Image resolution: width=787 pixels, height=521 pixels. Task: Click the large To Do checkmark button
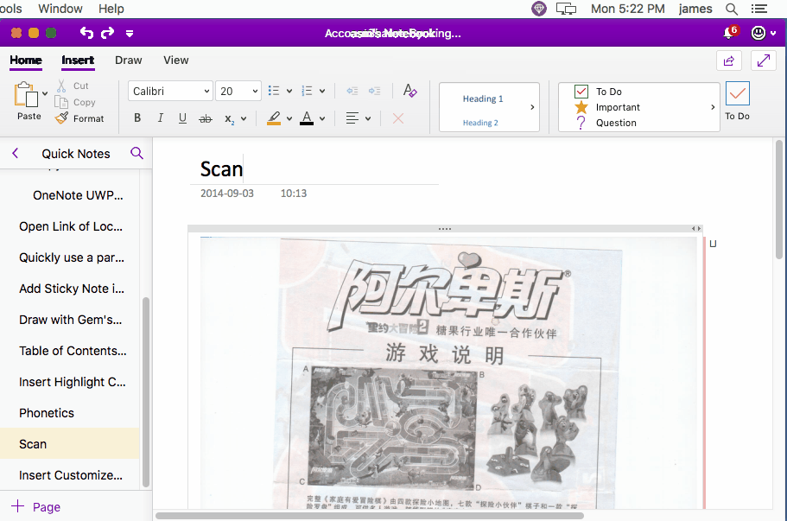pos(737,101)
